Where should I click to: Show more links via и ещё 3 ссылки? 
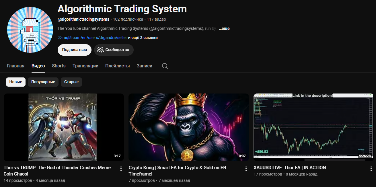coord(143,38)
